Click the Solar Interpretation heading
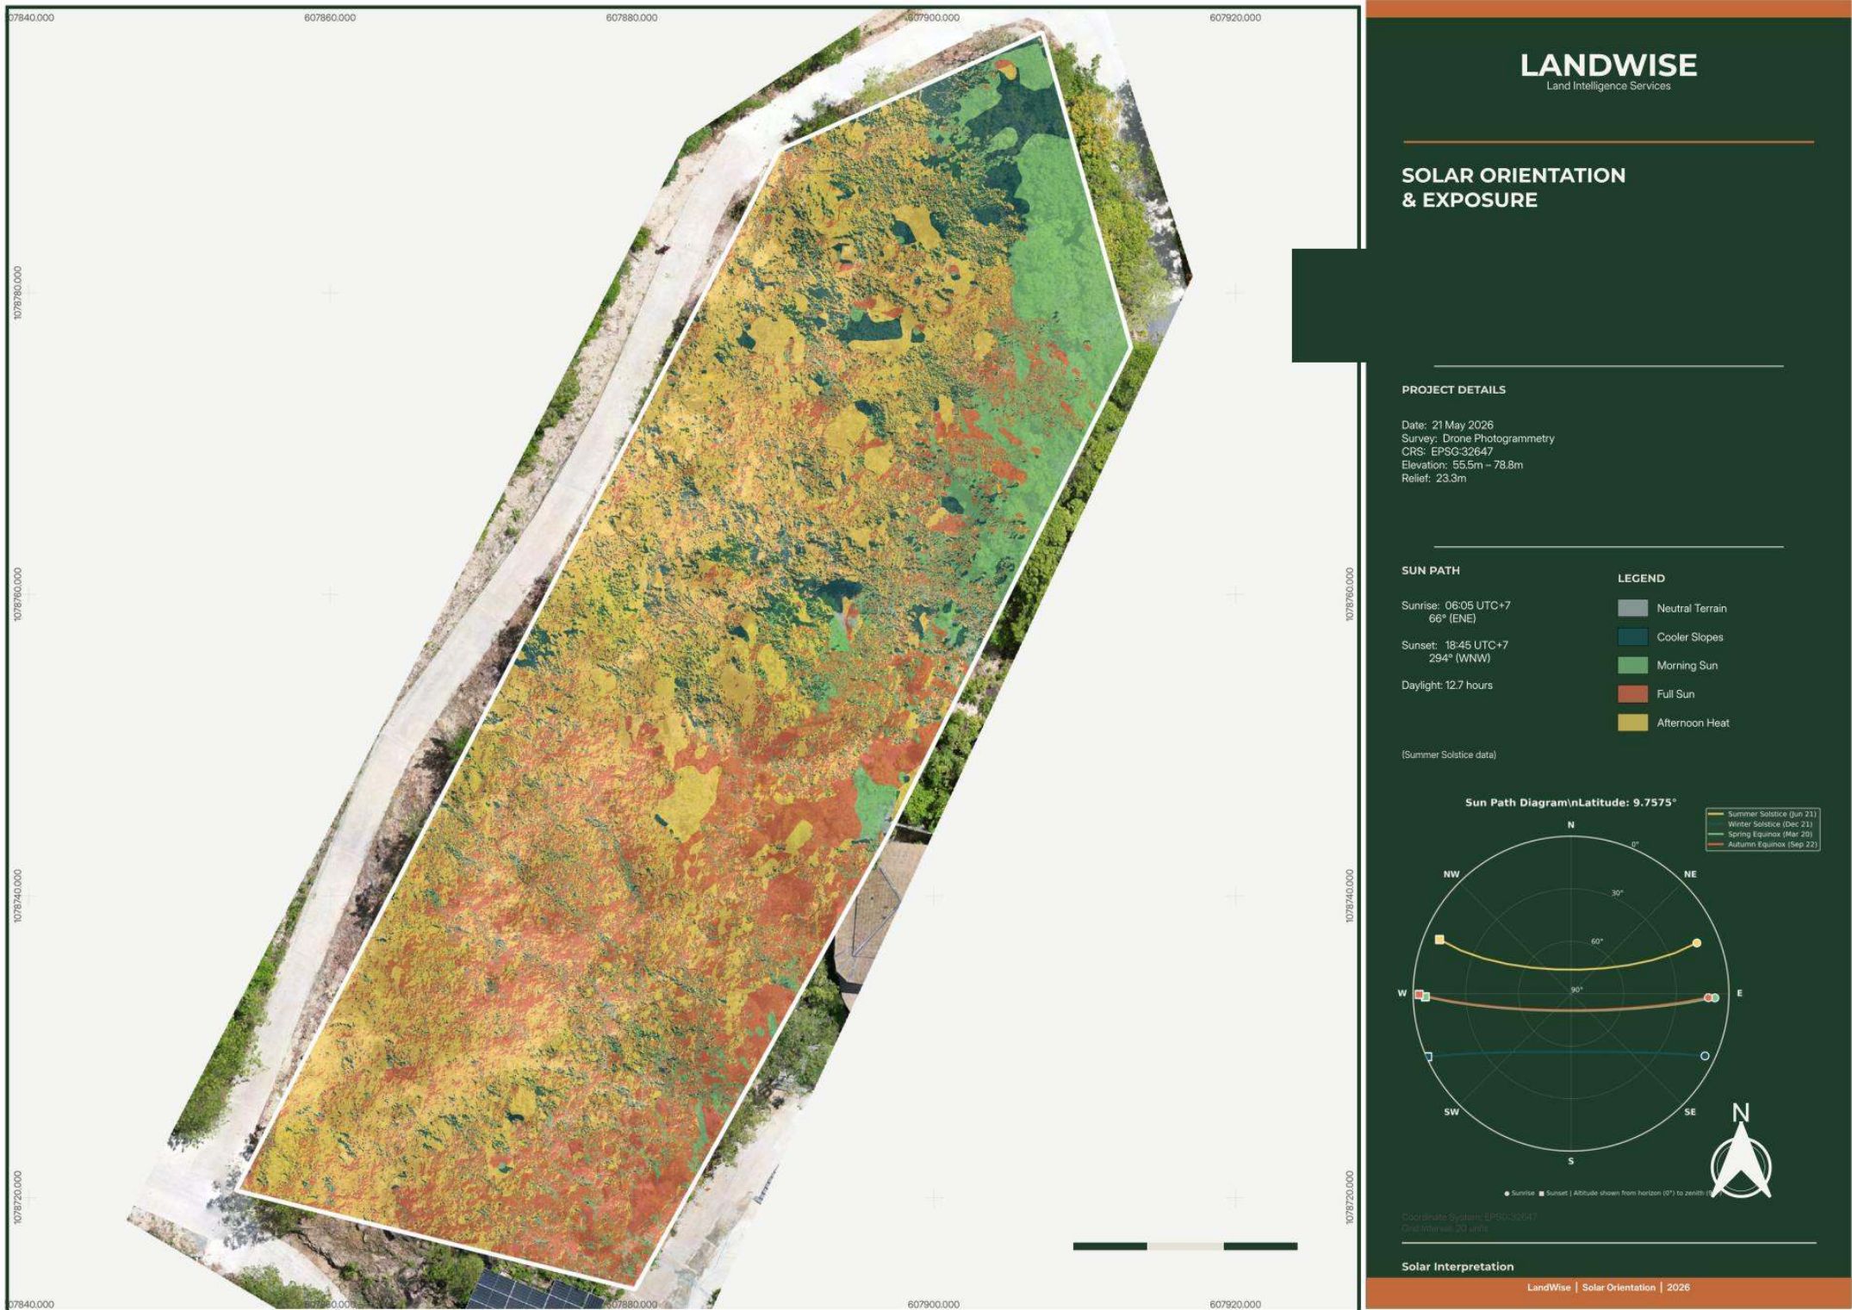The image size is (1852, 1310). pyautogui.click(x=1457, y=1267)
